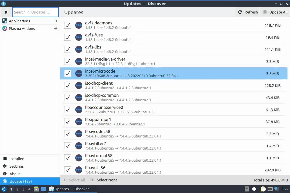Uncheck the libavutil56 update
This screenshot has width=290, height=193.
click(68, 170)
